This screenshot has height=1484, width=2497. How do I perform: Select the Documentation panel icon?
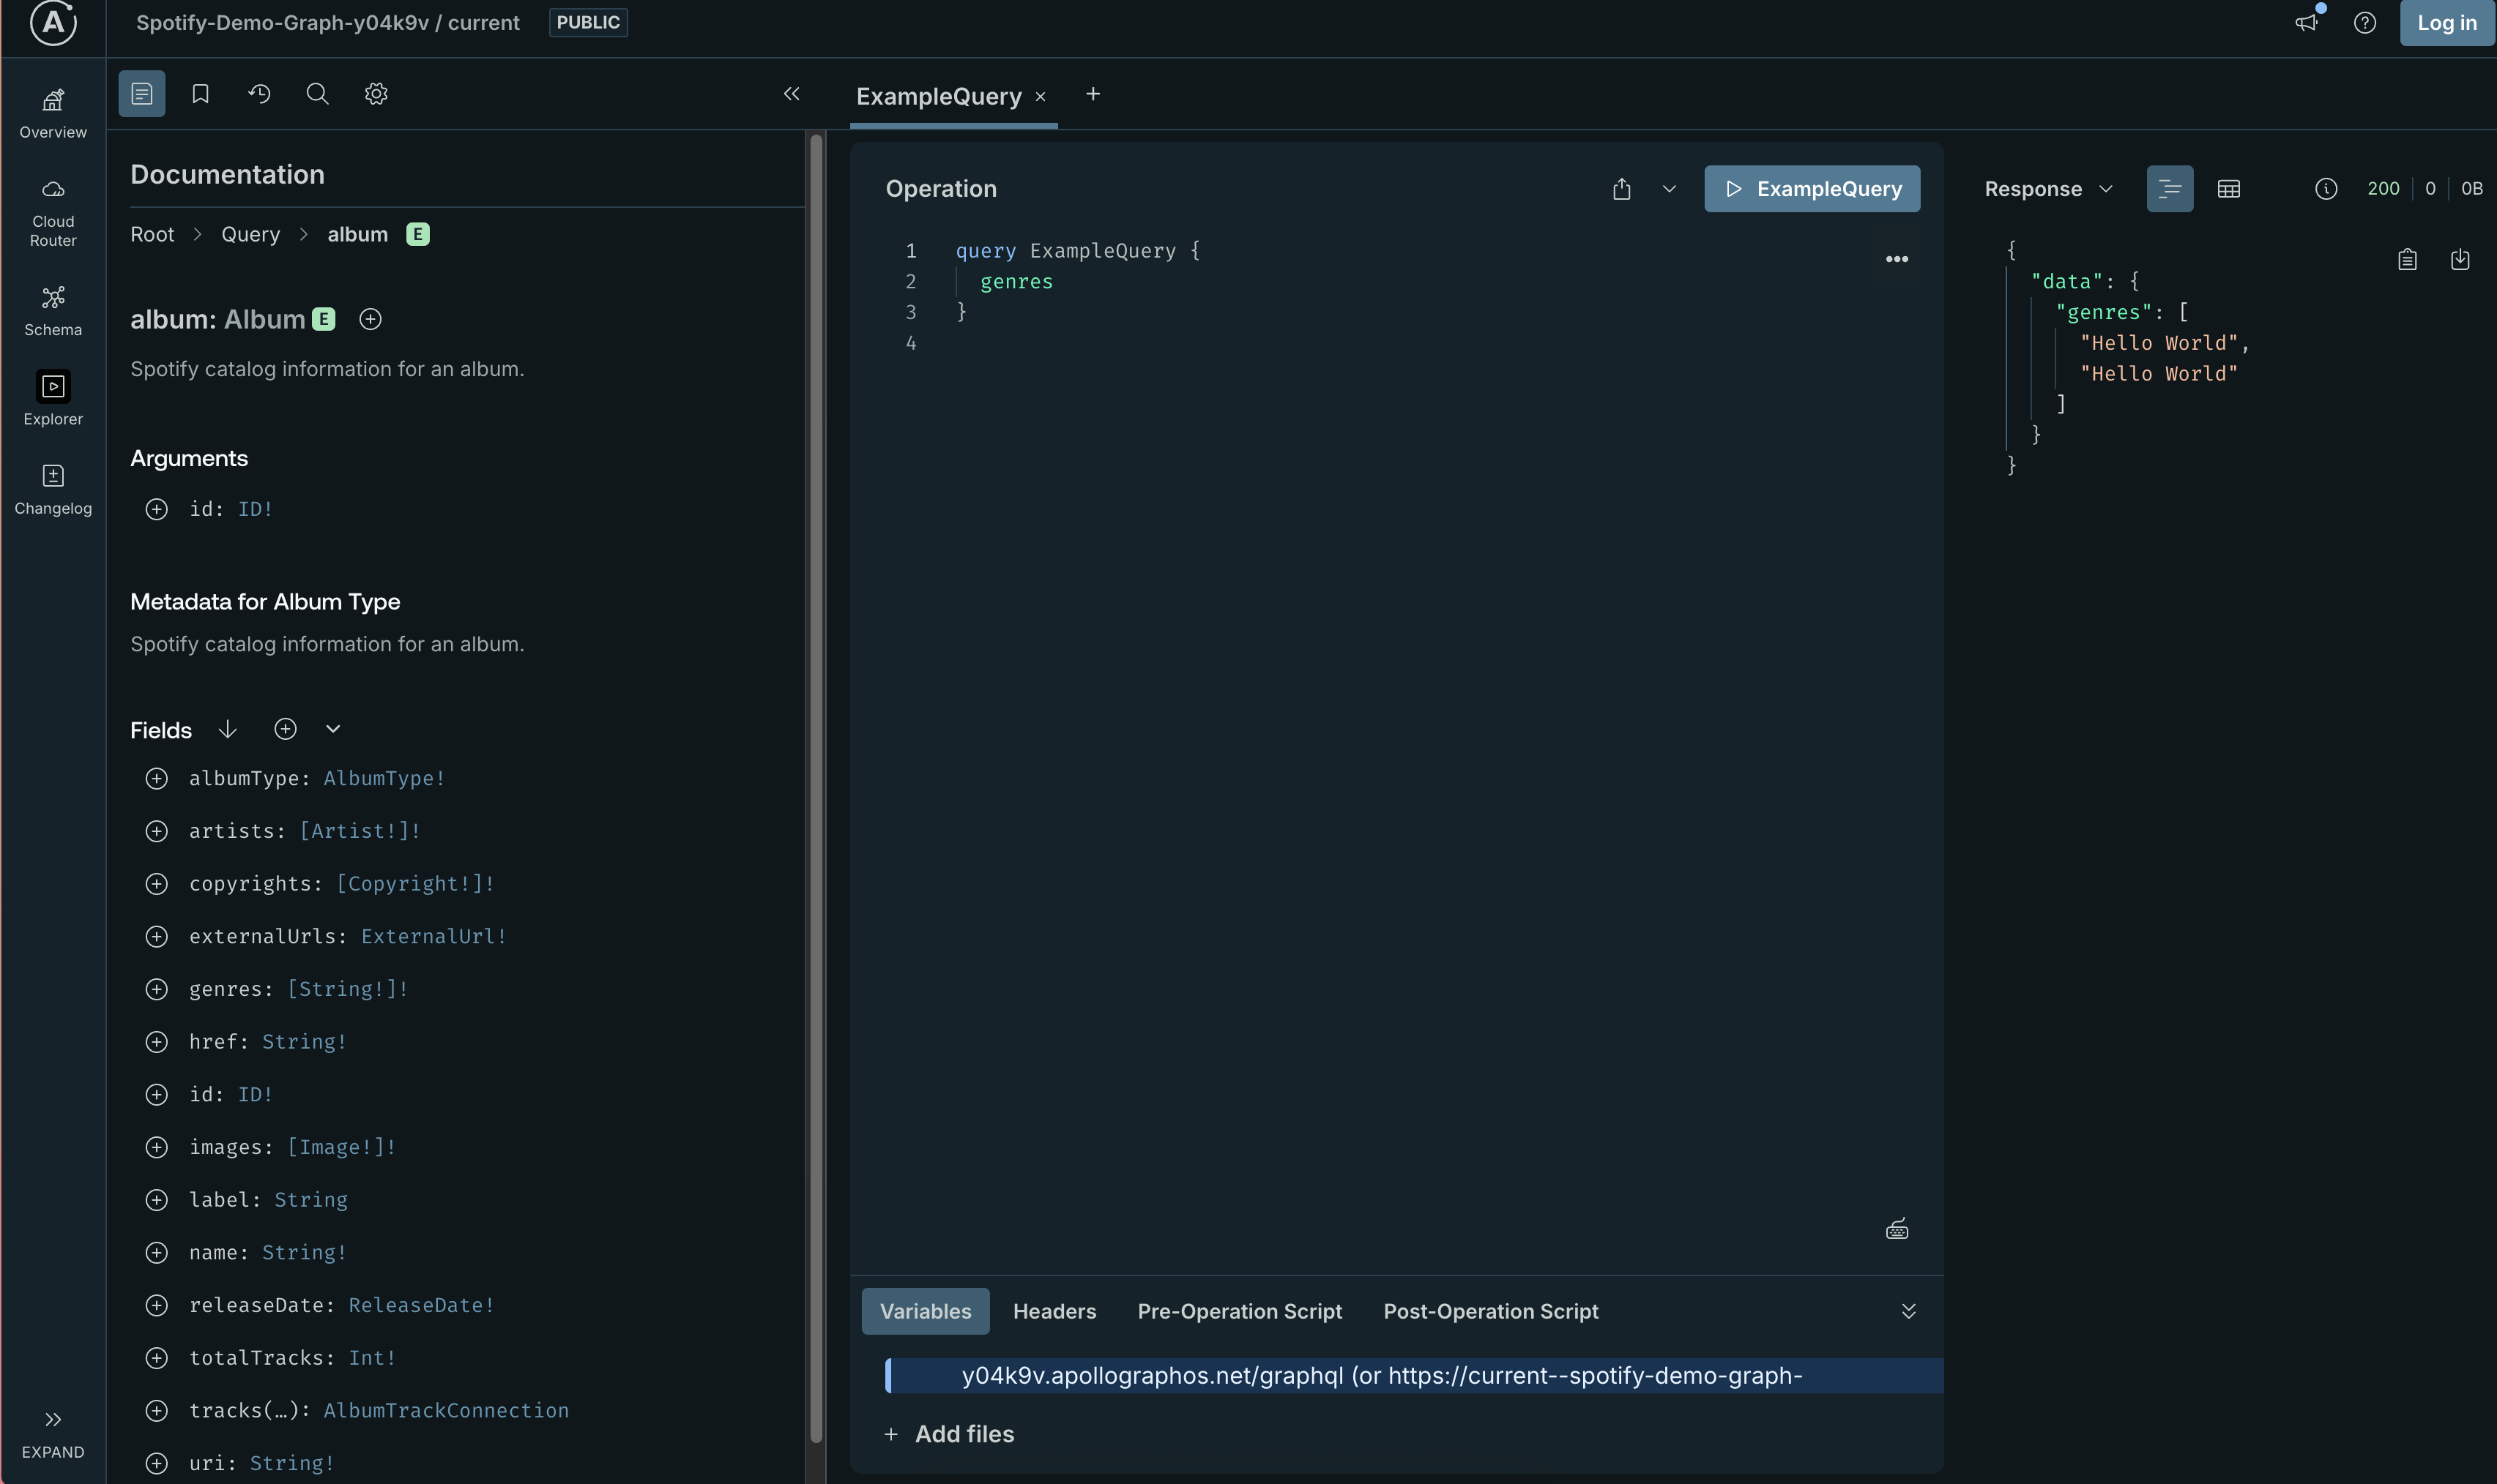[x=142, y=94]
